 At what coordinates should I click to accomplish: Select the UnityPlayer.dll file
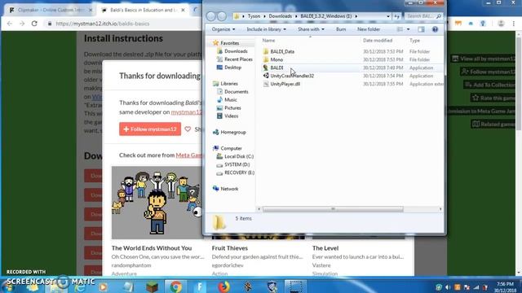pyautogui.click(x=285, y=84)
